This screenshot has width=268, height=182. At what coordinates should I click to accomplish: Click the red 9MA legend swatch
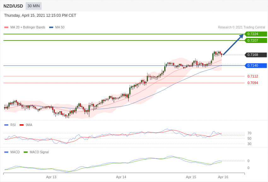click(21, 125)
